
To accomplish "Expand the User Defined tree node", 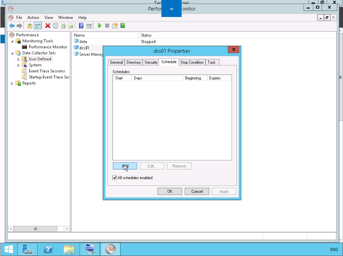I will [19, 59].
